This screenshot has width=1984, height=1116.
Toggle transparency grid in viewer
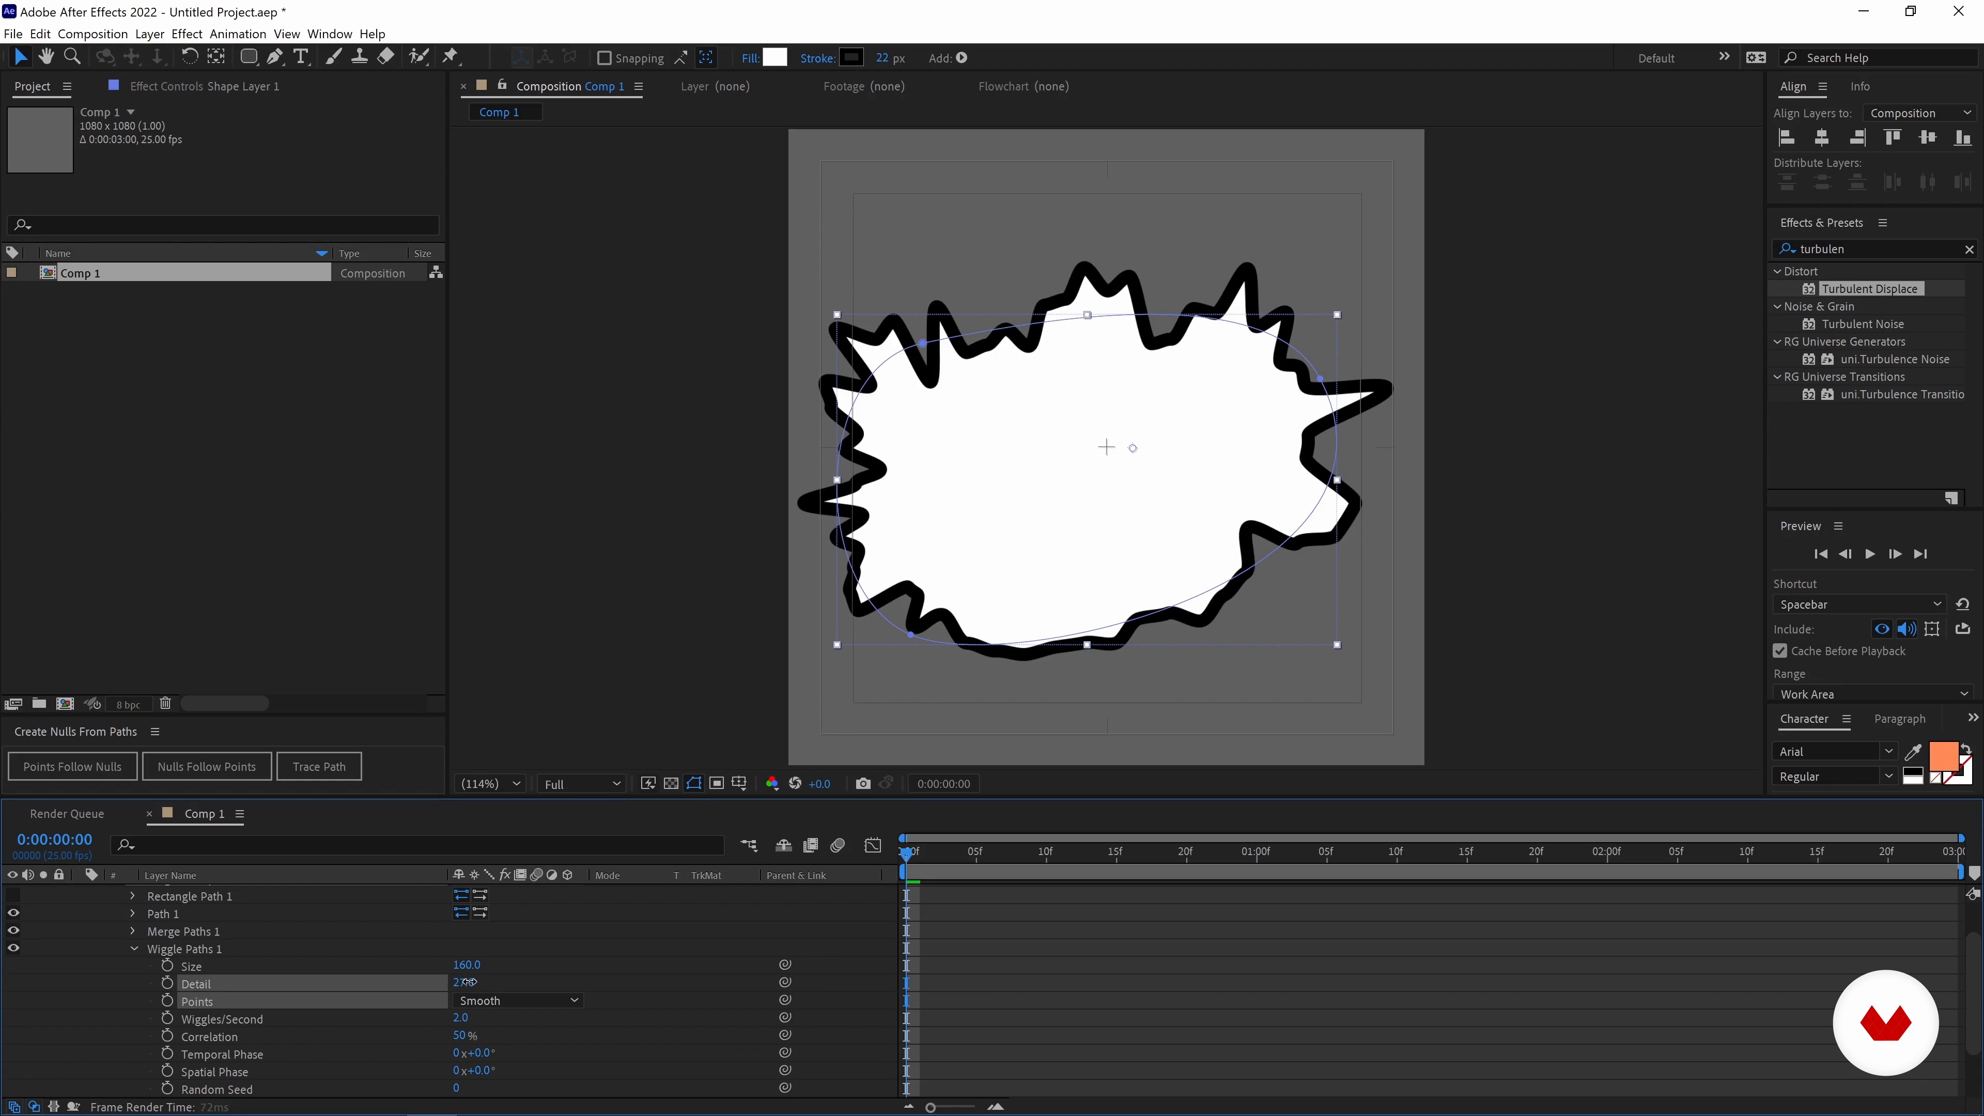click(671, 783)
